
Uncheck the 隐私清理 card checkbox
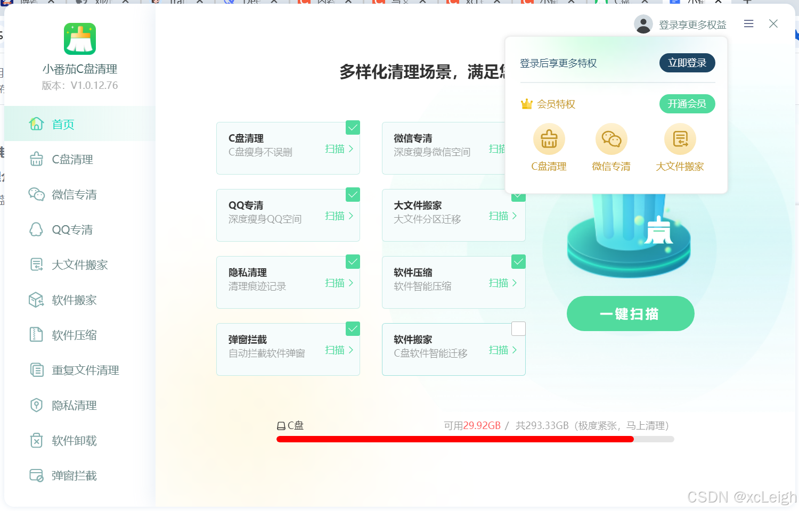coord(353,261)
